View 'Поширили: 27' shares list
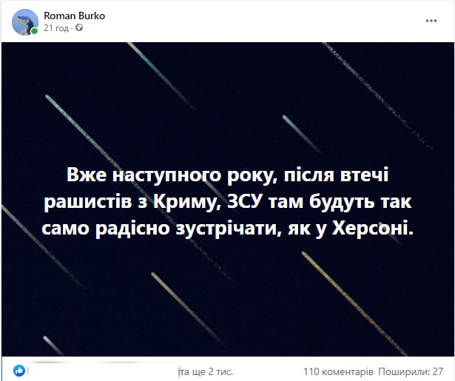The height and width of the screenshot is (381, 455). click(411, 371)
